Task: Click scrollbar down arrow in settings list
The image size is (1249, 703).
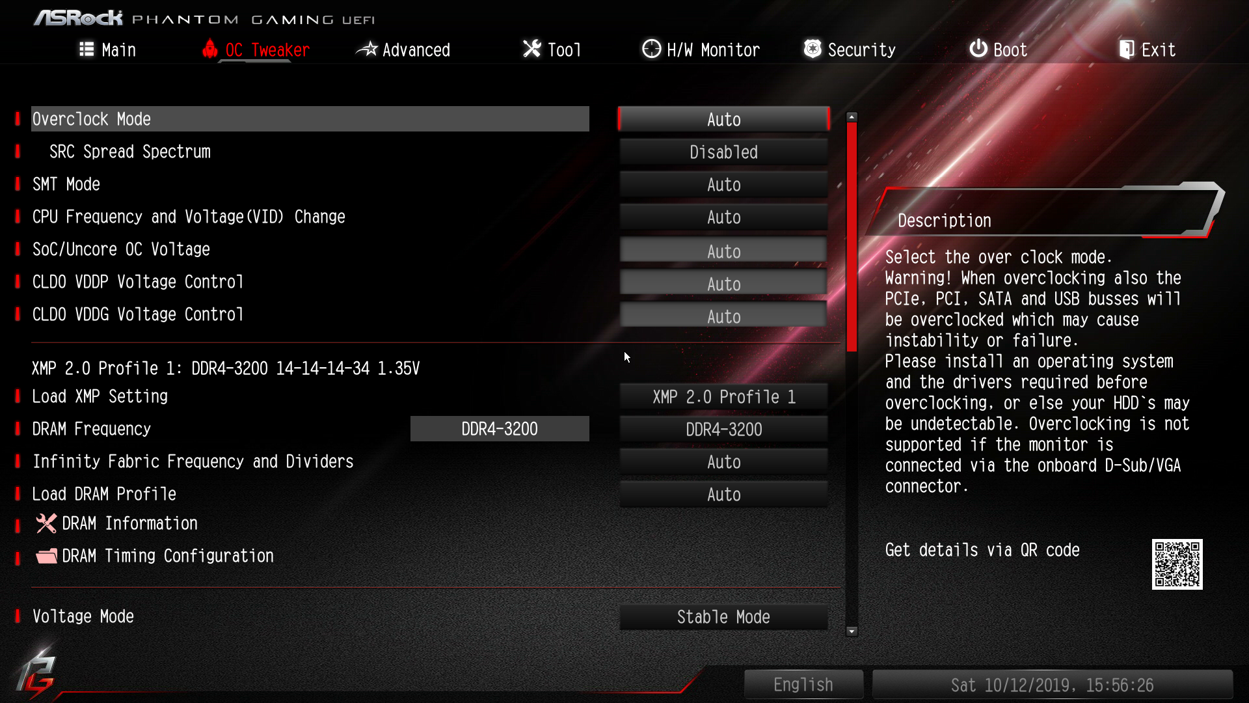Action: click(852, 631)
